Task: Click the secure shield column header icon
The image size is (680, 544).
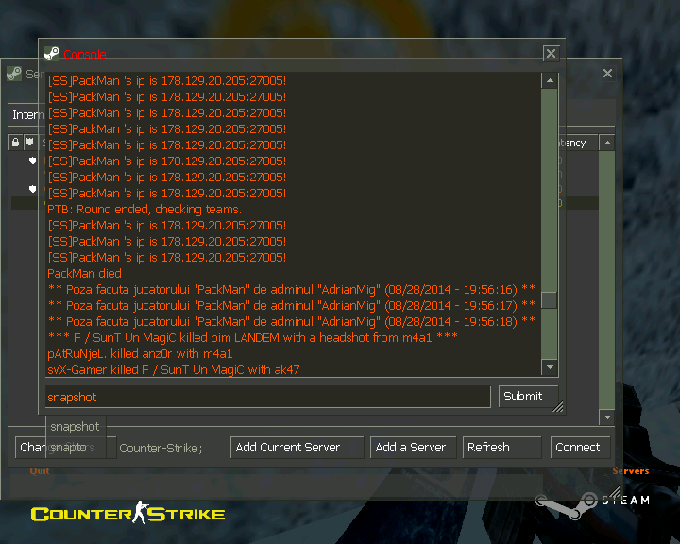Action: pyautogui.click(x=29, y=143)
